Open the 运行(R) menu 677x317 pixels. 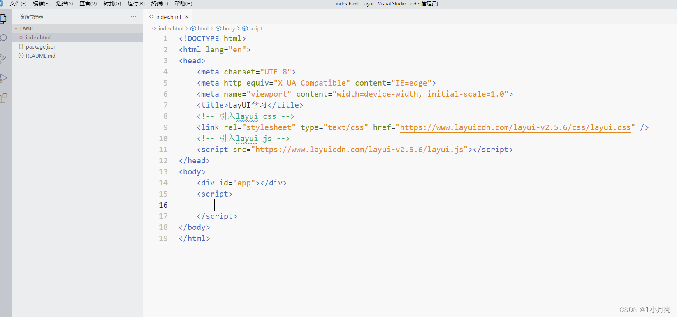[136, 4]
